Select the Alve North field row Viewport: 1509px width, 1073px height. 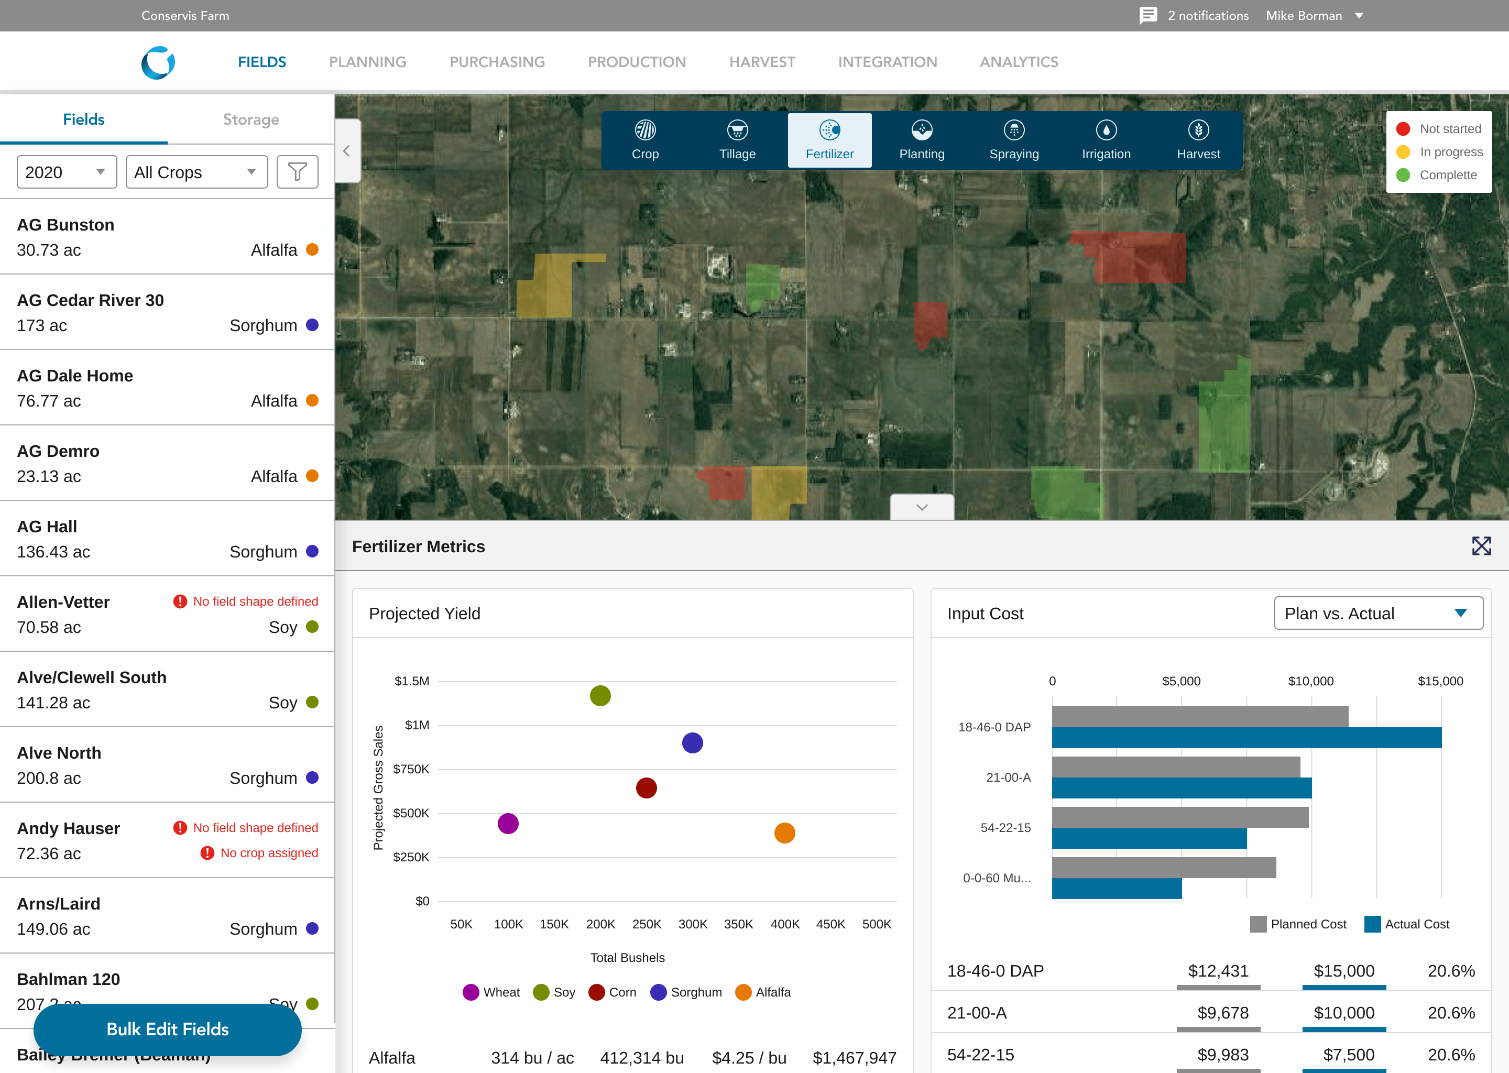click(167, 765)
